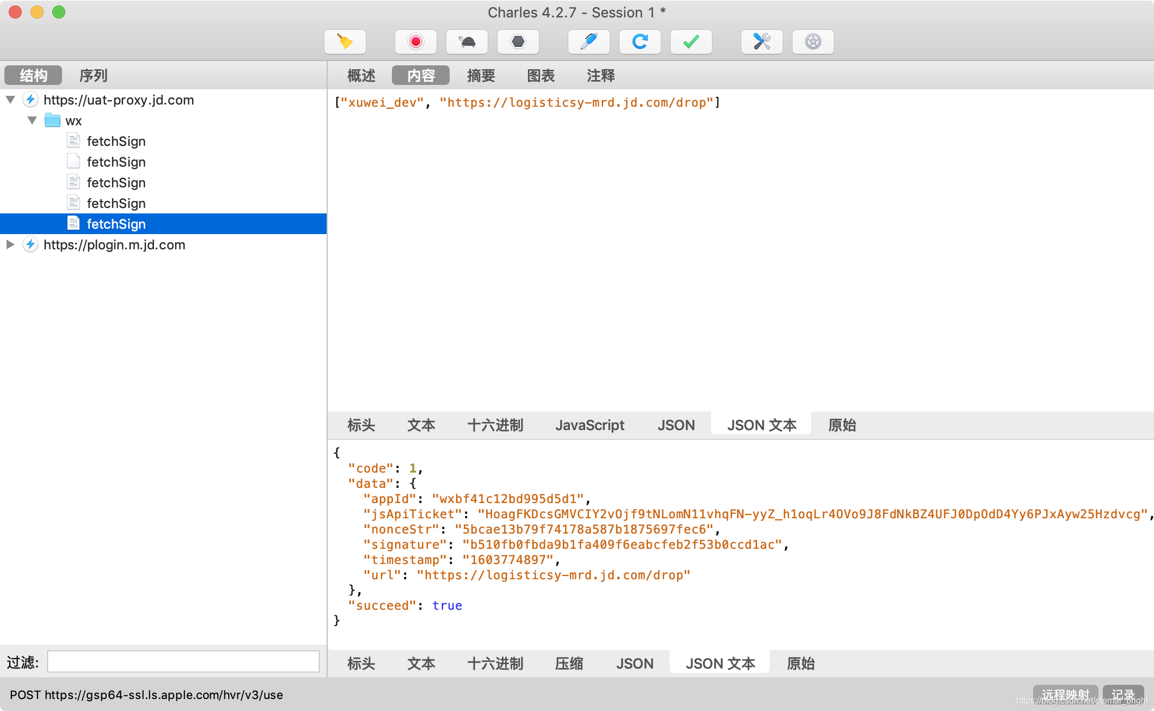Compose a request with the pen icon
The height and width of the screenshot is (711, 1154).
(x=589, y=42)
